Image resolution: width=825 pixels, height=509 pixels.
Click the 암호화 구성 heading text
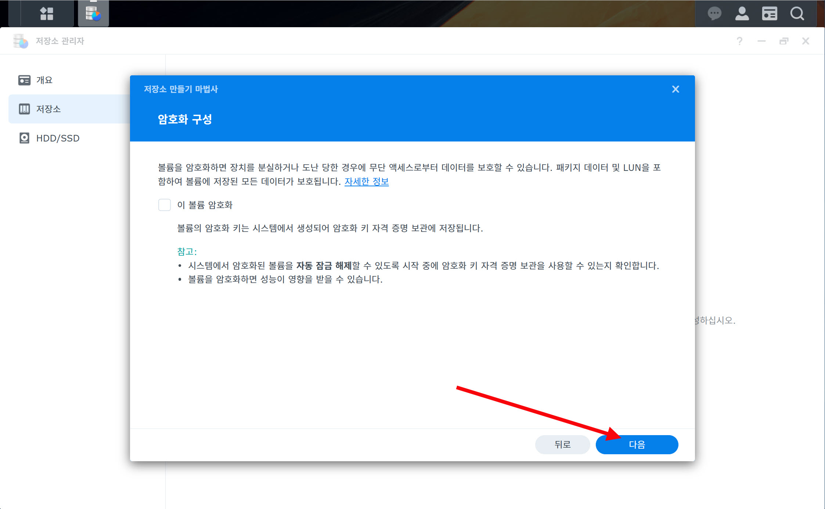[185, 119]
